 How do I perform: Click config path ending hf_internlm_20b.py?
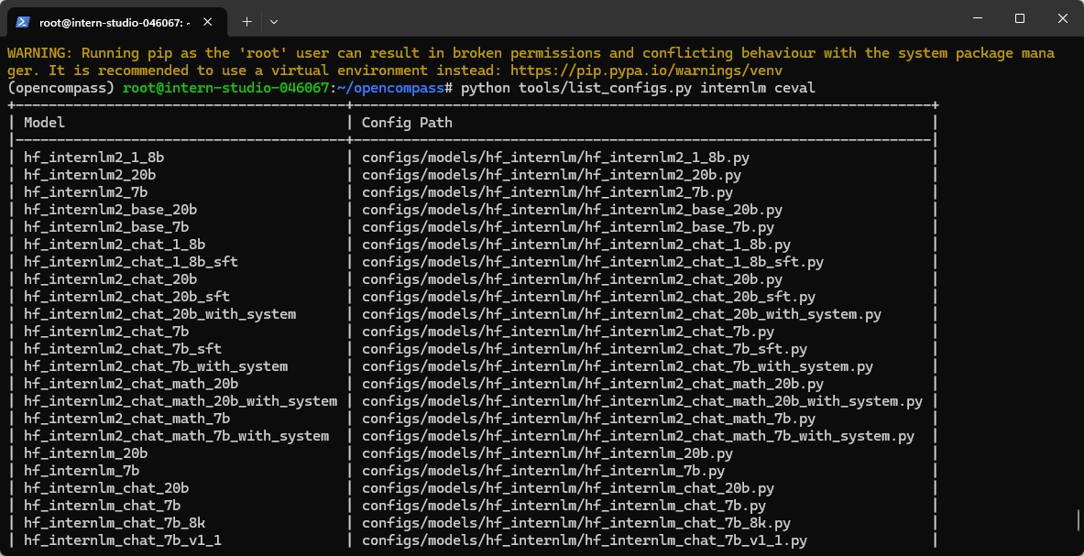coord(548,453)
